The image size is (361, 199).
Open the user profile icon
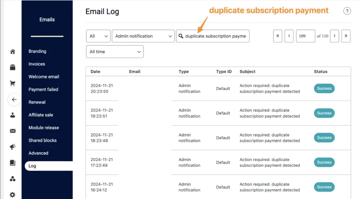tap(13, 115)
